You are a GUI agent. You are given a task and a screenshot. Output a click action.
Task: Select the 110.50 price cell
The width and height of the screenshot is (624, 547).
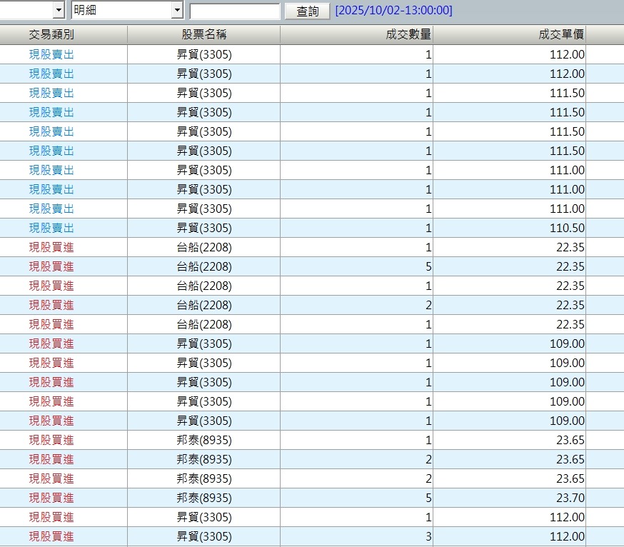[567, 228]
